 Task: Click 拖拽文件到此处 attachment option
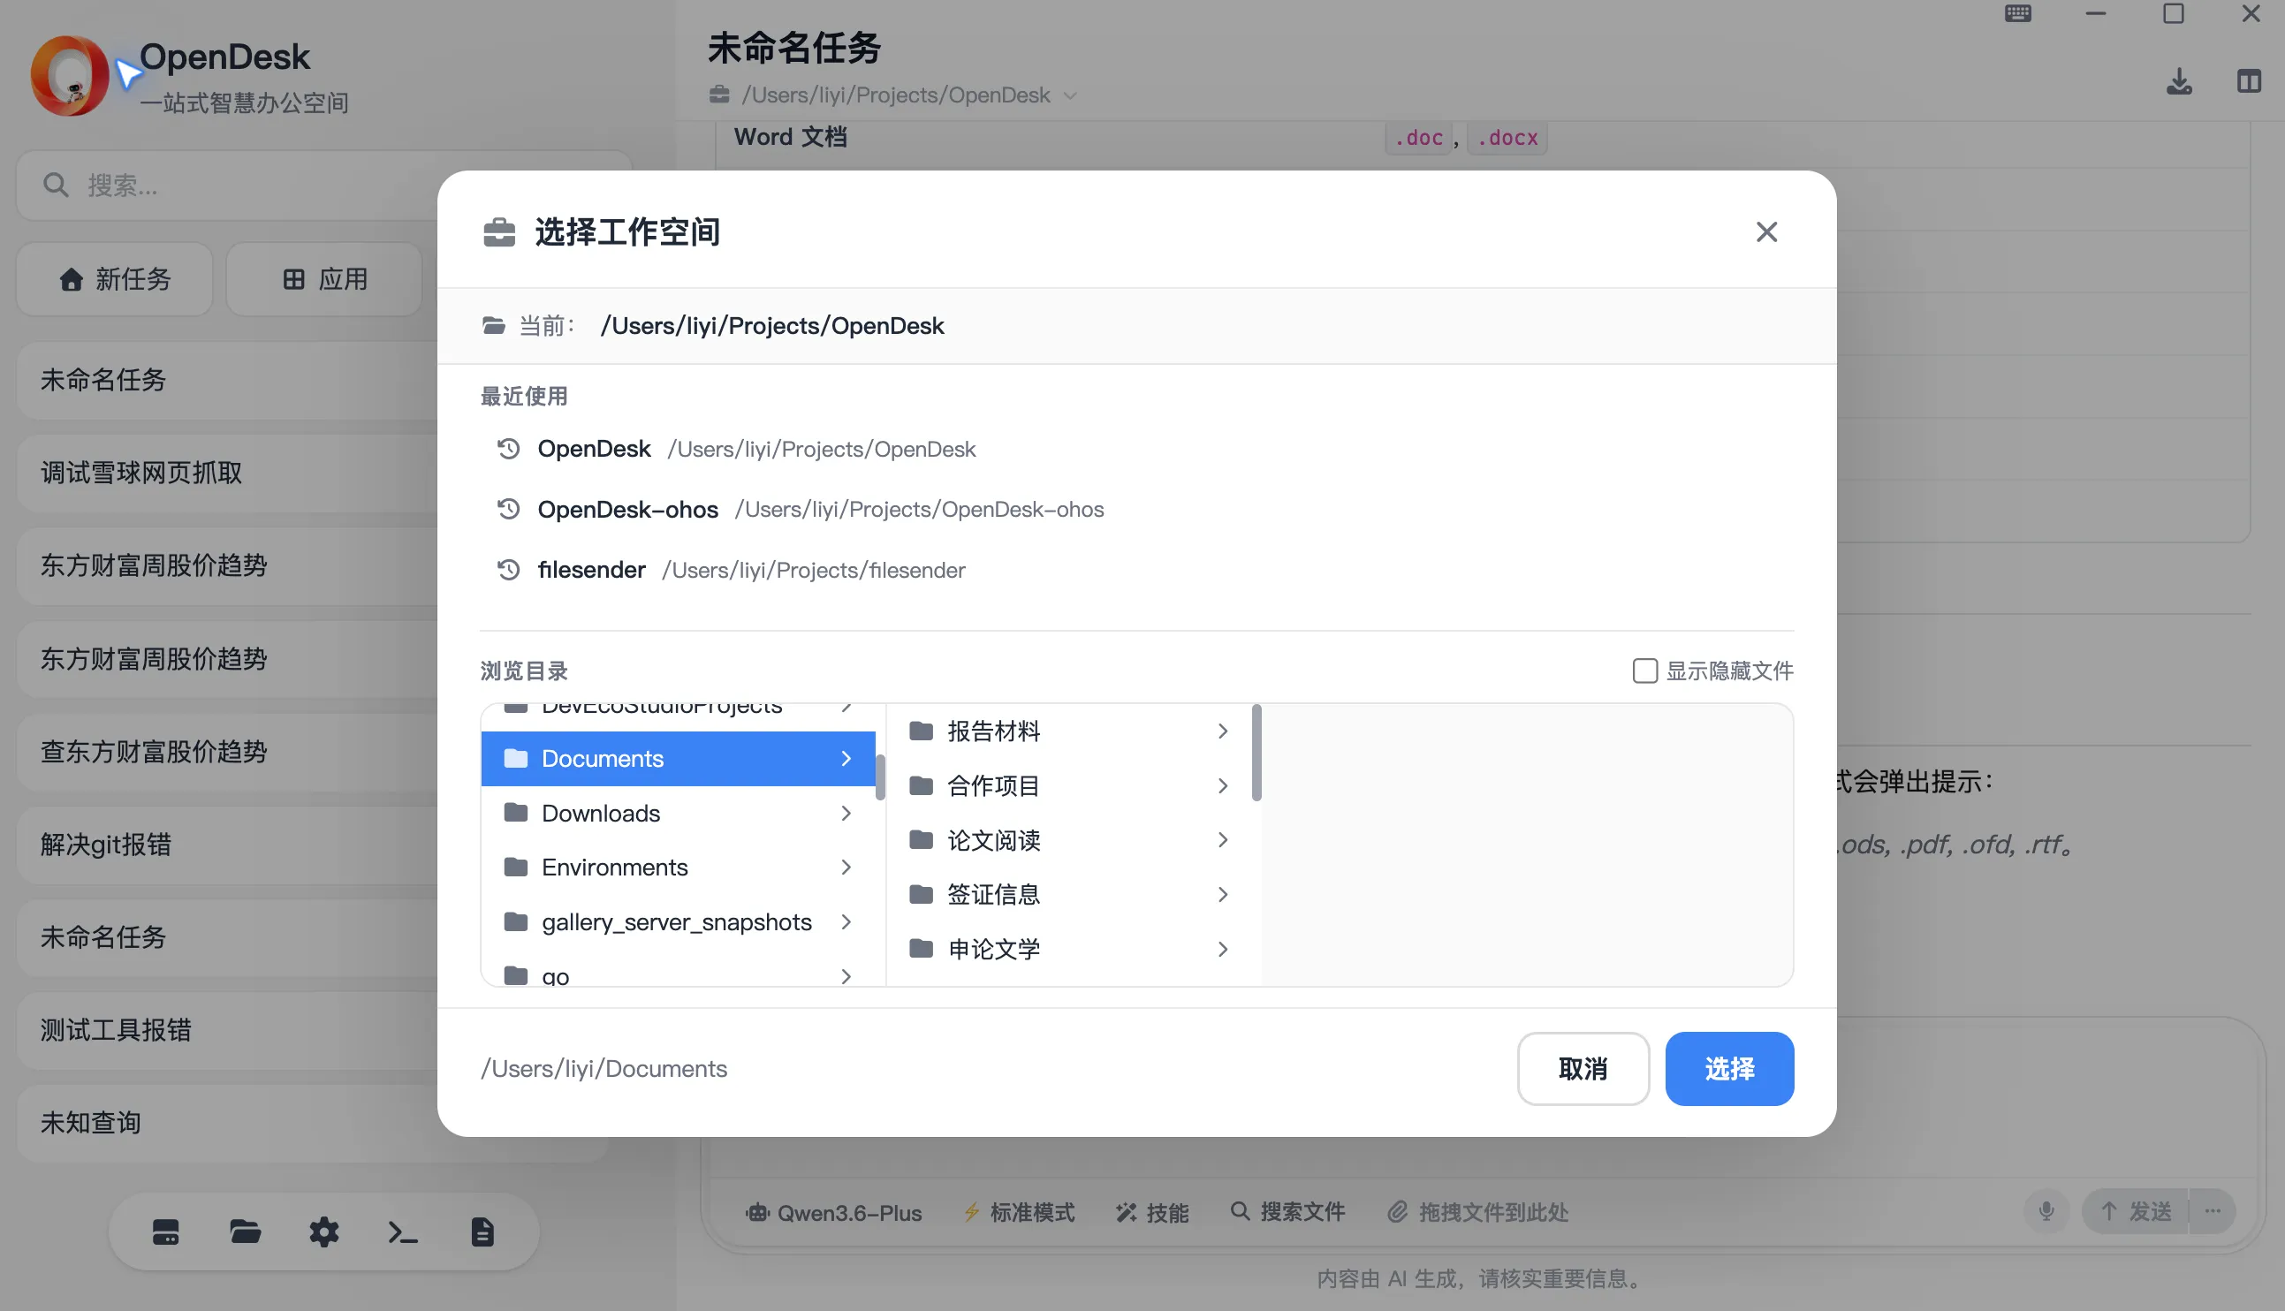(1478, 1212)
